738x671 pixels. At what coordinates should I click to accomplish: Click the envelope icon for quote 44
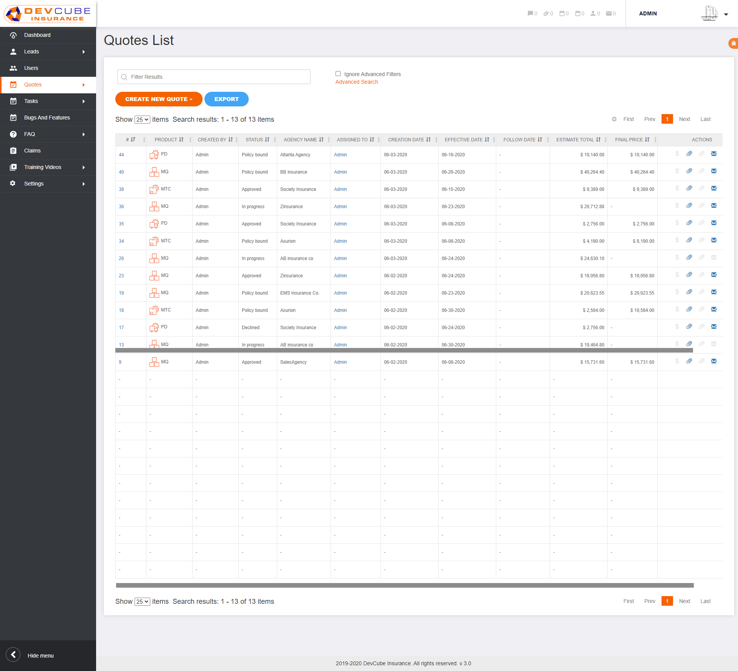point(714,154)
